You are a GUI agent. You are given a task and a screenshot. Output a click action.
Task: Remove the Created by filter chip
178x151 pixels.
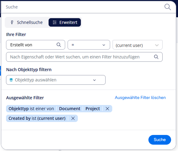click(x=73, y=118)
